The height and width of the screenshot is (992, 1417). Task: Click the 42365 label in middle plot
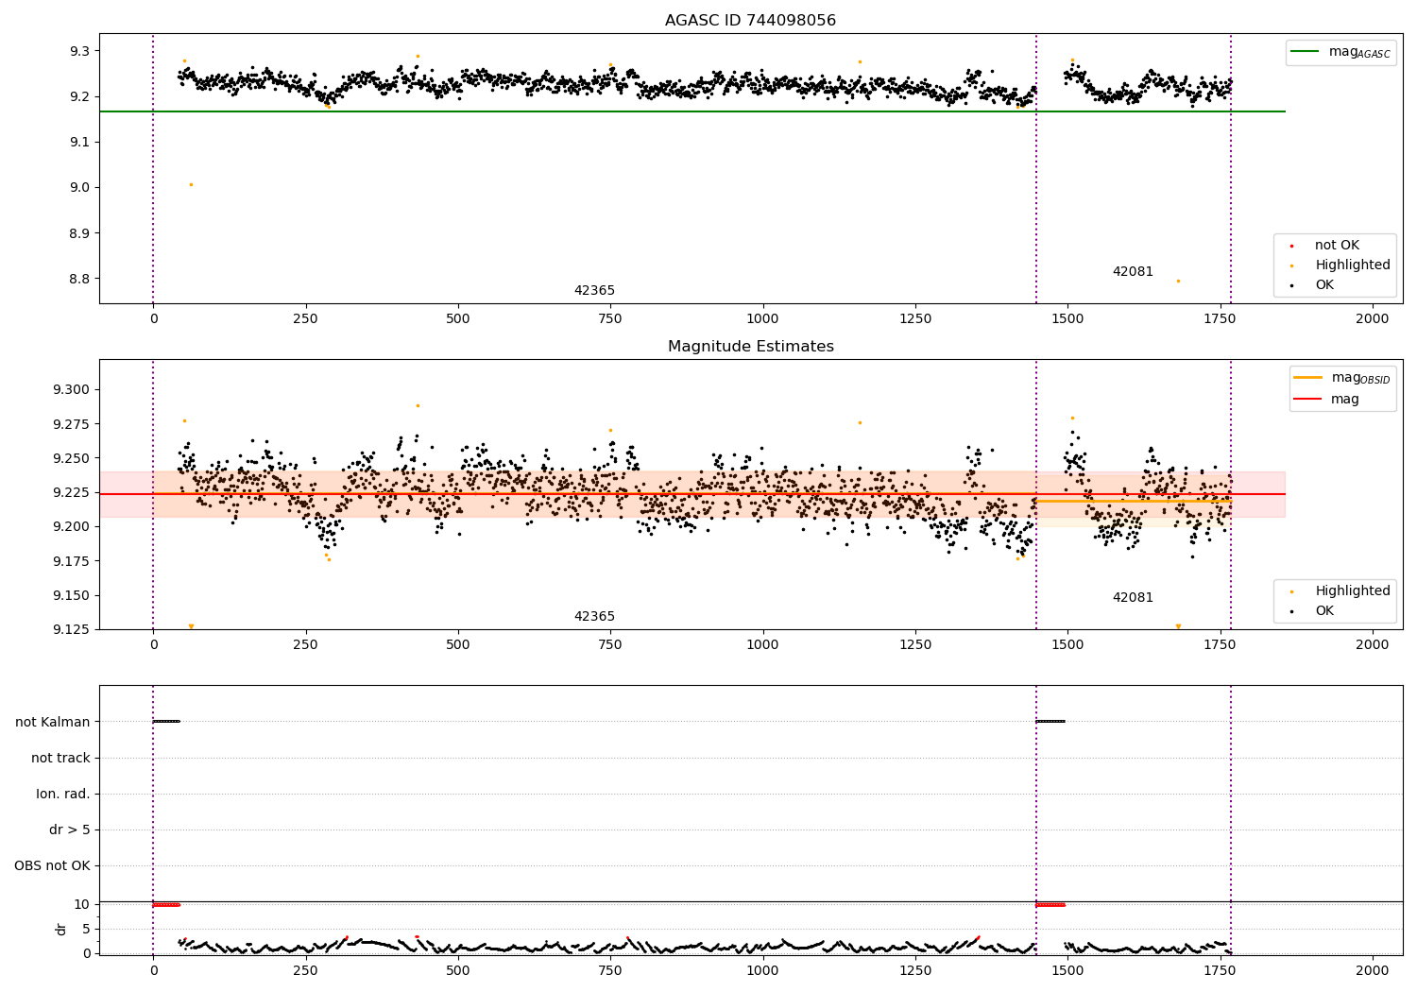point(594,617)
